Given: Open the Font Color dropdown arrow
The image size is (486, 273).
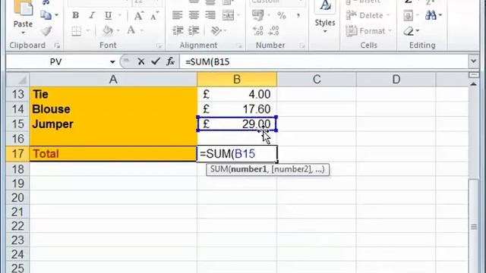Looking at the screenshot, I should [x=142, y=30].
